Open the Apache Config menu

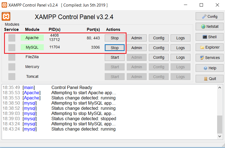(159, 38)
